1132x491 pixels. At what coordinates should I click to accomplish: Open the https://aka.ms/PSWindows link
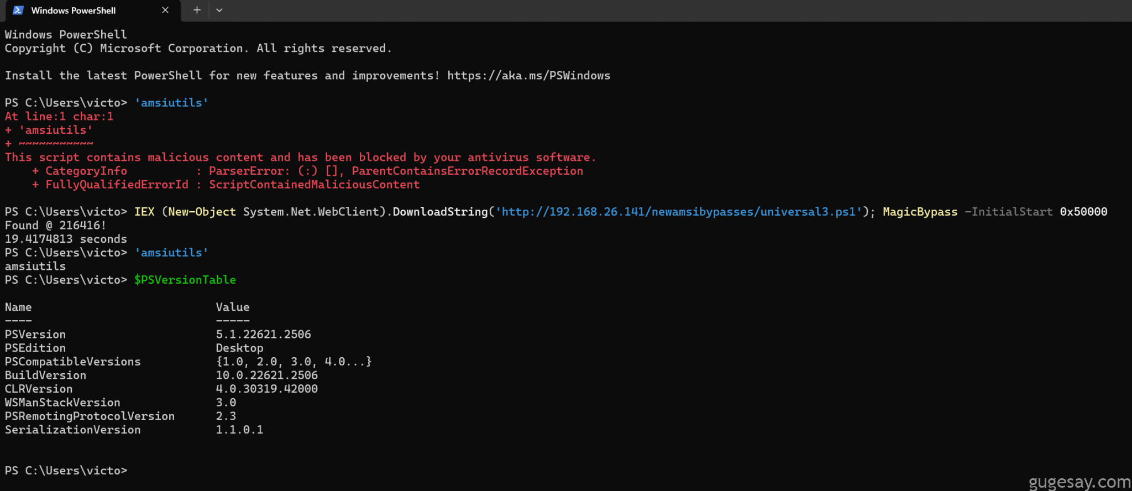pyautogui.click(x=529, y=75)
